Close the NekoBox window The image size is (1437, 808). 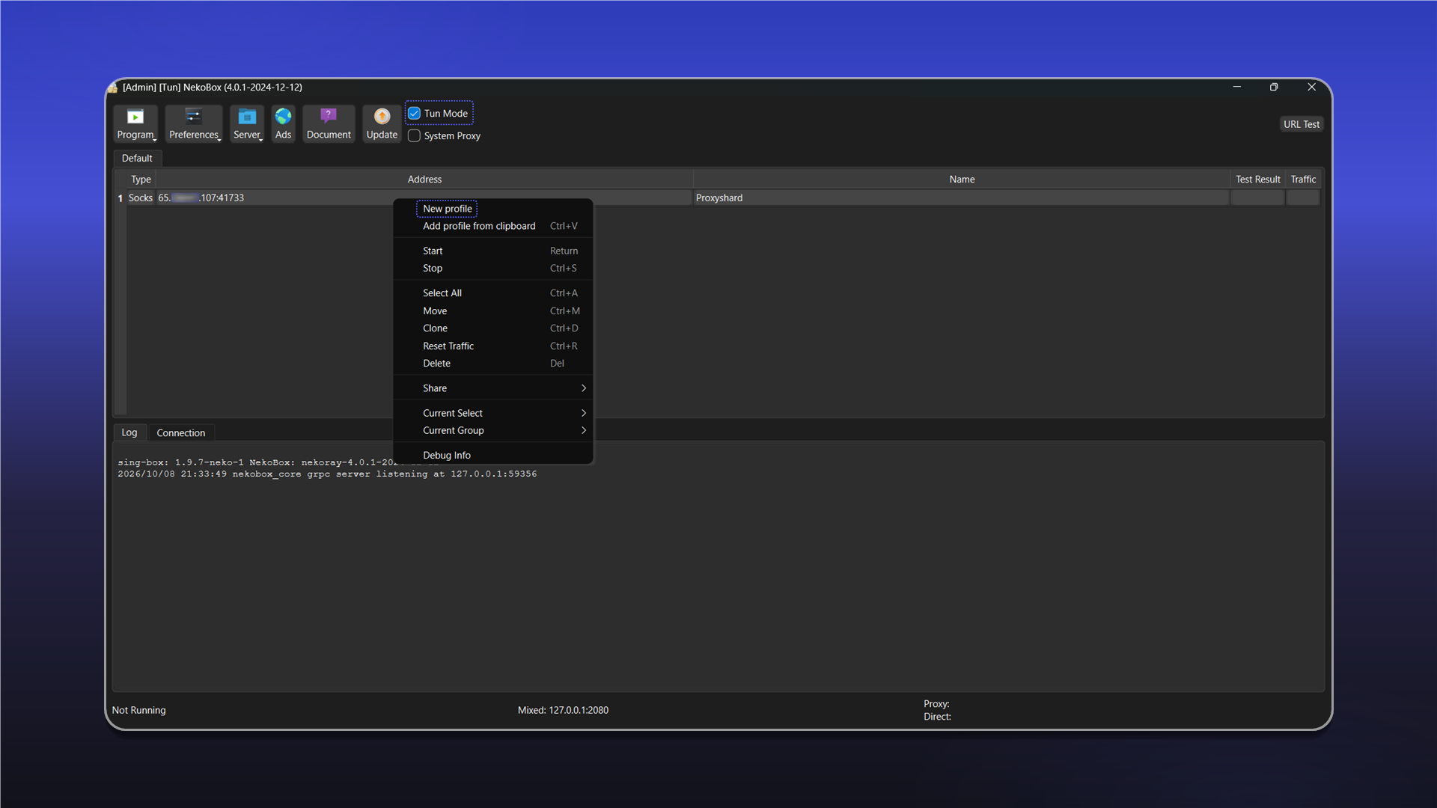coord(1311,88)
